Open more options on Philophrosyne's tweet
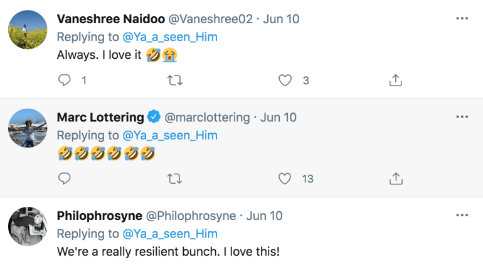The image size is (483, 270). click(x=462, y=216)
